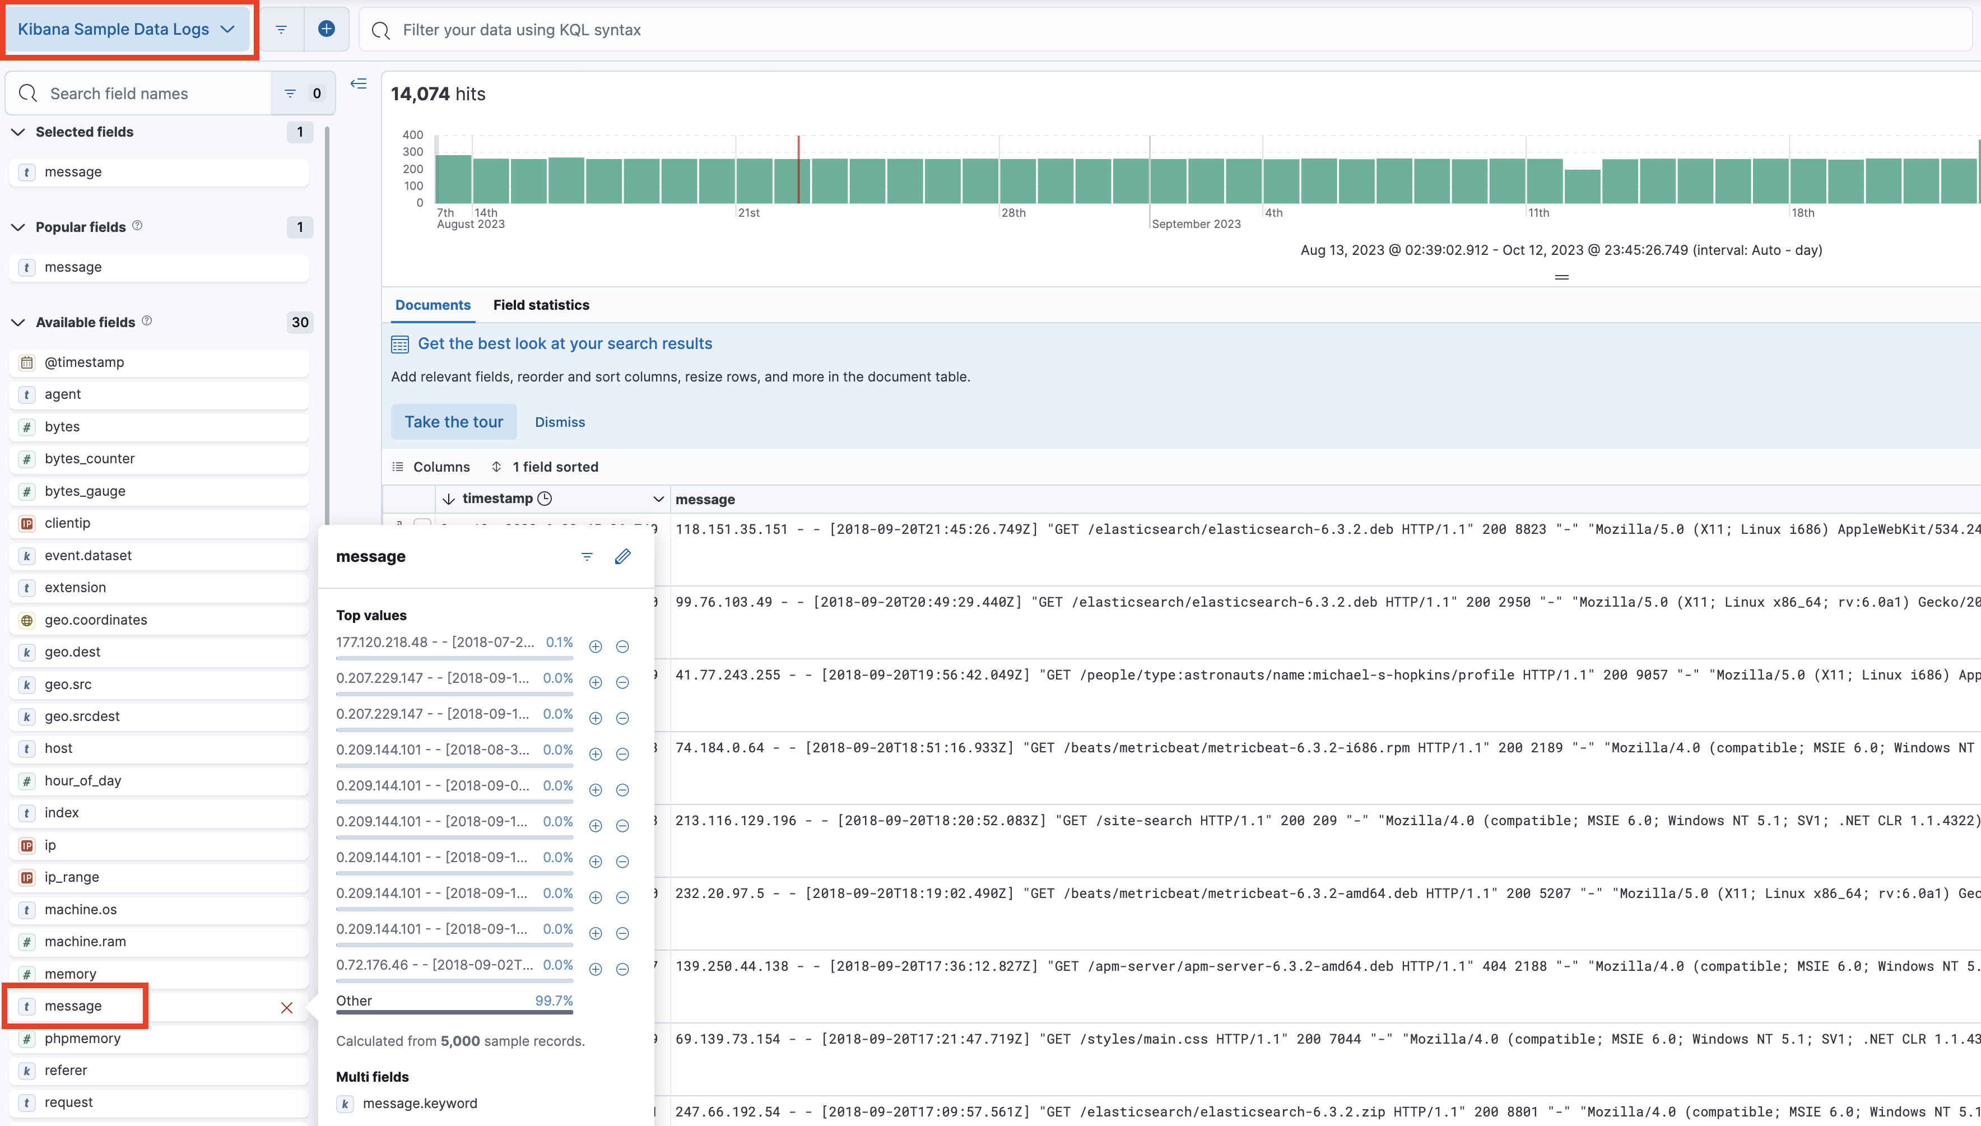Filter for the 0.72.176.46 top value
This screenshot has height=1126, width=1981.
(x=596, y=969)
